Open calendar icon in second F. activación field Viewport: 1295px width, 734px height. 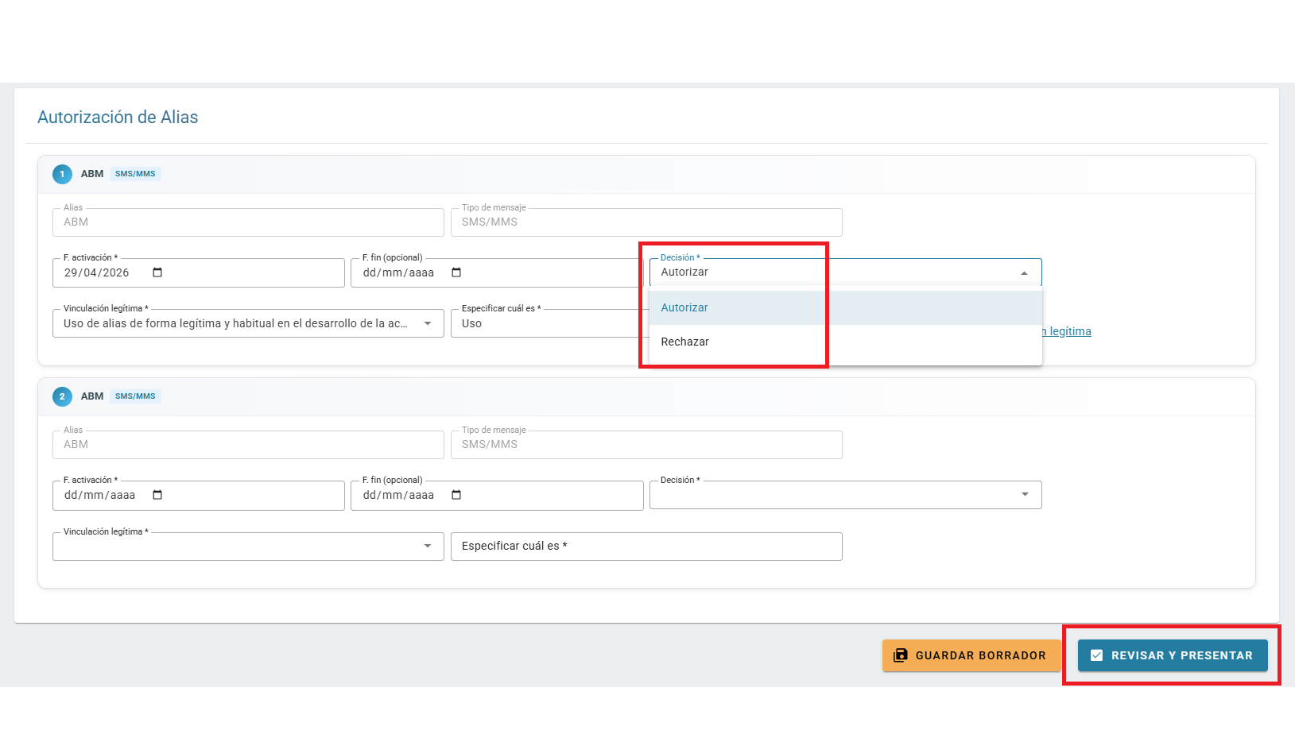(157, 495)
